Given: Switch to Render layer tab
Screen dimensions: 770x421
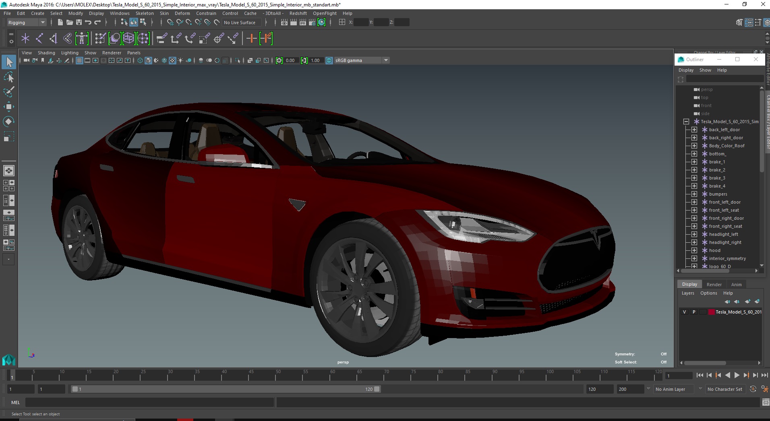Looking at the screenshot, I should pyautogui.click(x=714, y=284).
